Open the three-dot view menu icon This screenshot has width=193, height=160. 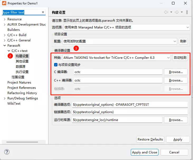point(187,12)
